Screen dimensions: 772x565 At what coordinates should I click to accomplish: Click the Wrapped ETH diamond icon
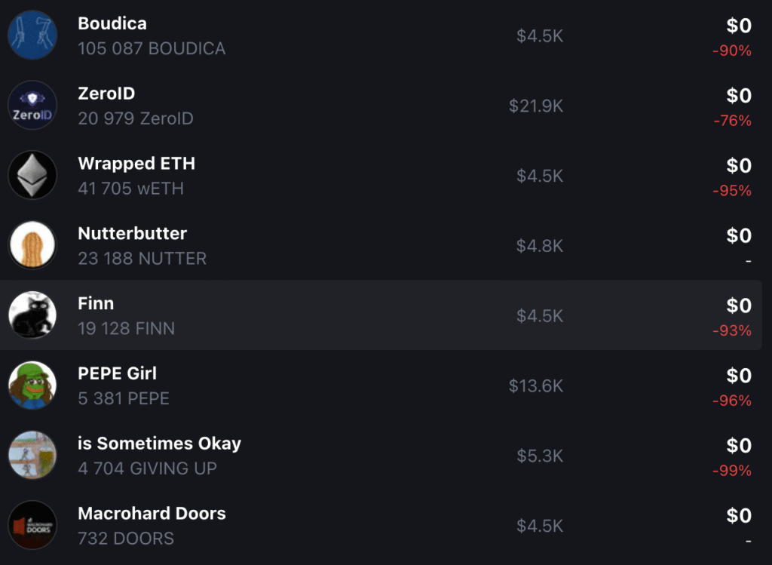point(32,175)
